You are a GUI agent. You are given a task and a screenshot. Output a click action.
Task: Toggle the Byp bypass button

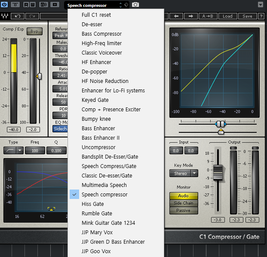(x=34, y=31)
